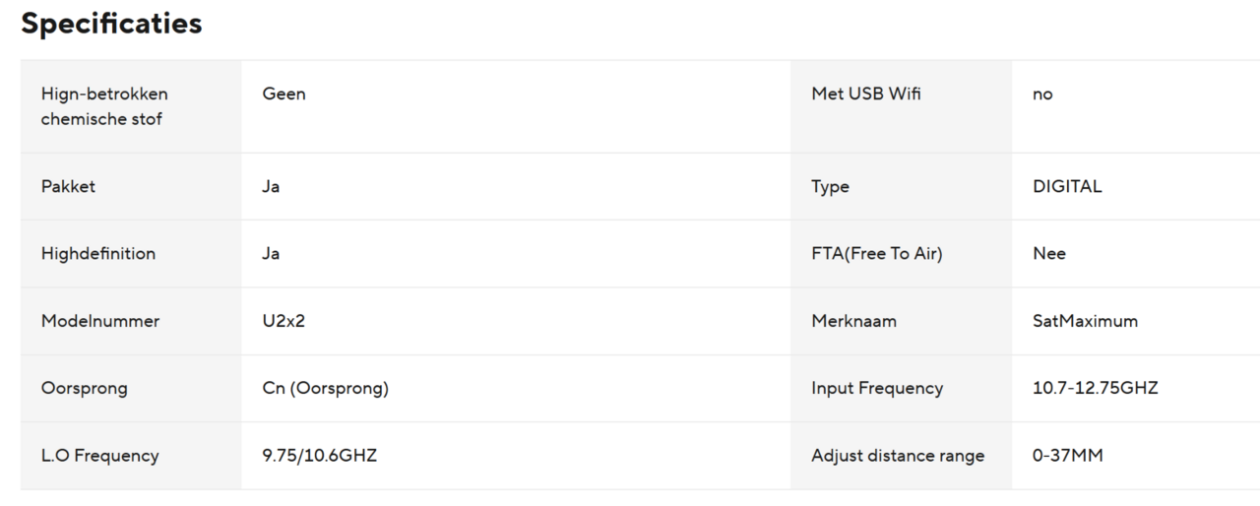Select the Cn (Oorsprong) value
Viewport: 1260px width, 506px height.
[x=325, y=388]
